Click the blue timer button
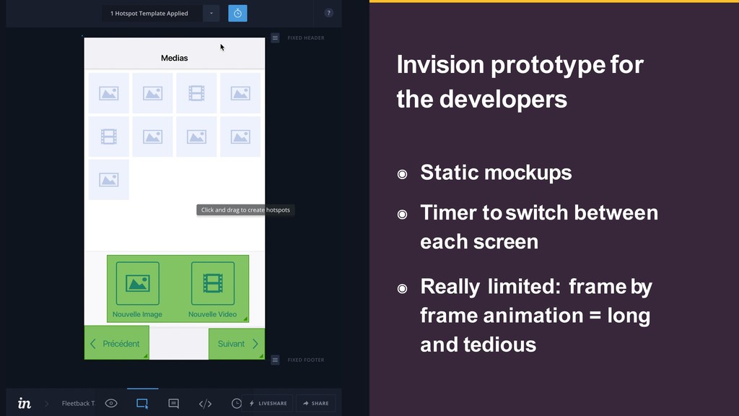This screenshot has width=739, height=416. (x=237, y=13)
